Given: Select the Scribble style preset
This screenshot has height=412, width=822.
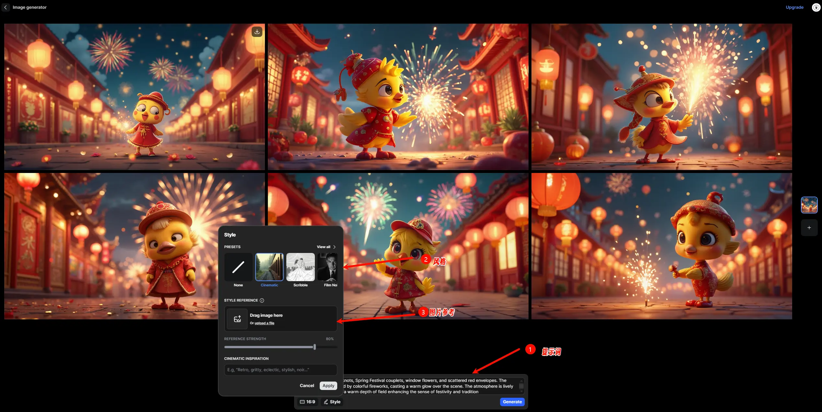Looking at the screenshot, I should [300, 267].
